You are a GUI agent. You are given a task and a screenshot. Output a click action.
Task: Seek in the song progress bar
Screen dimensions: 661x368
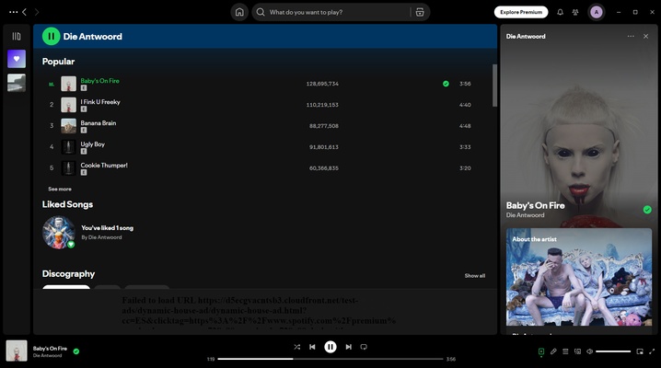(330, 359)
